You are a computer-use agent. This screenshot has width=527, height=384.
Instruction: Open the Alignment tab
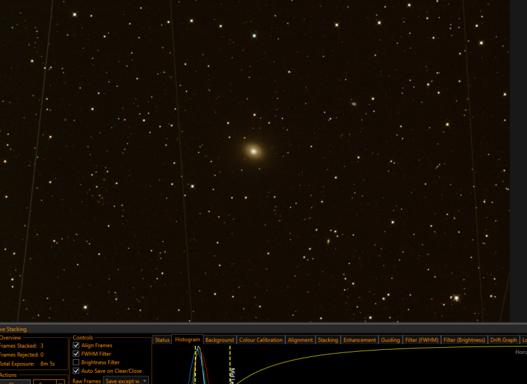coord(300,340)
